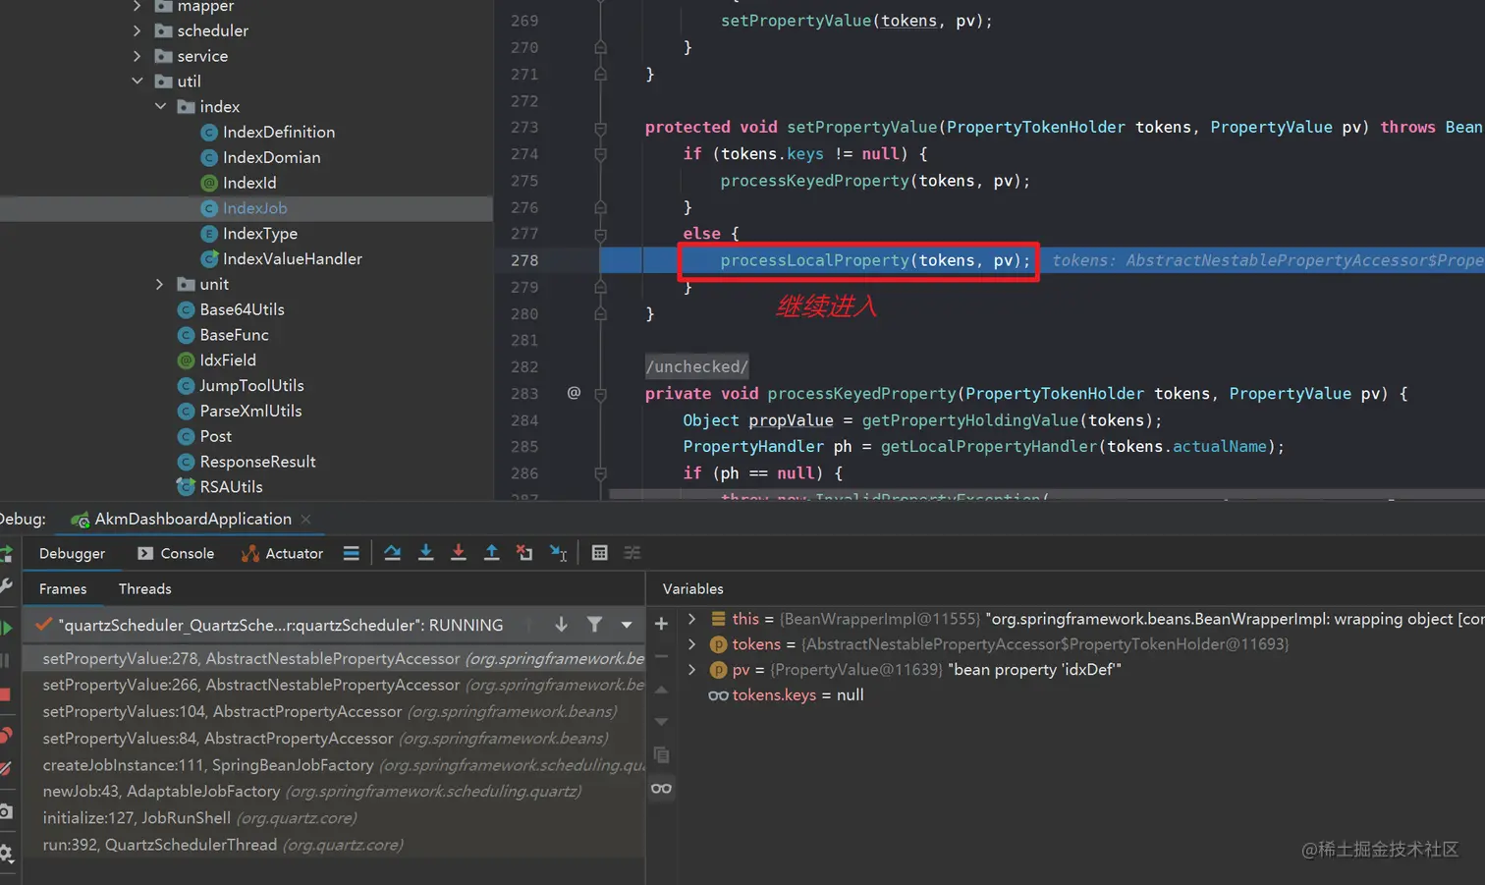The width and height of the screenshot is (1485, 885).
Task: Click the duplicate watch copy icon
Action: point(661,754)
